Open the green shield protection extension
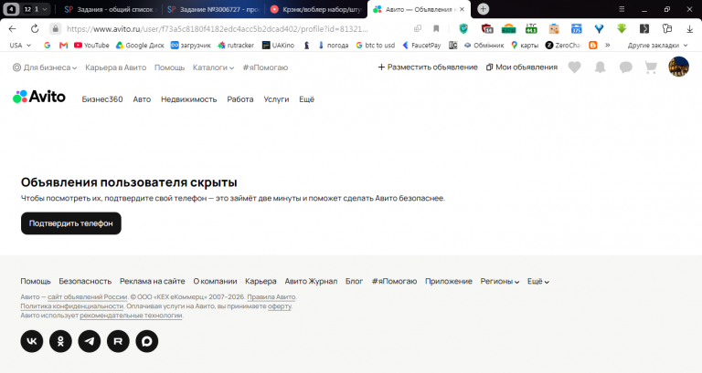 click(463, 28)
